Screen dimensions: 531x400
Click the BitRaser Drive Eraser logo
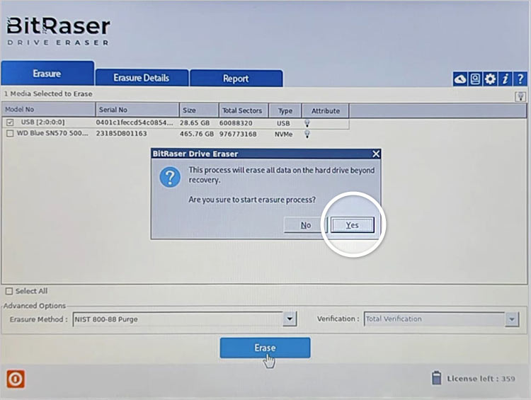click(58, 31)
